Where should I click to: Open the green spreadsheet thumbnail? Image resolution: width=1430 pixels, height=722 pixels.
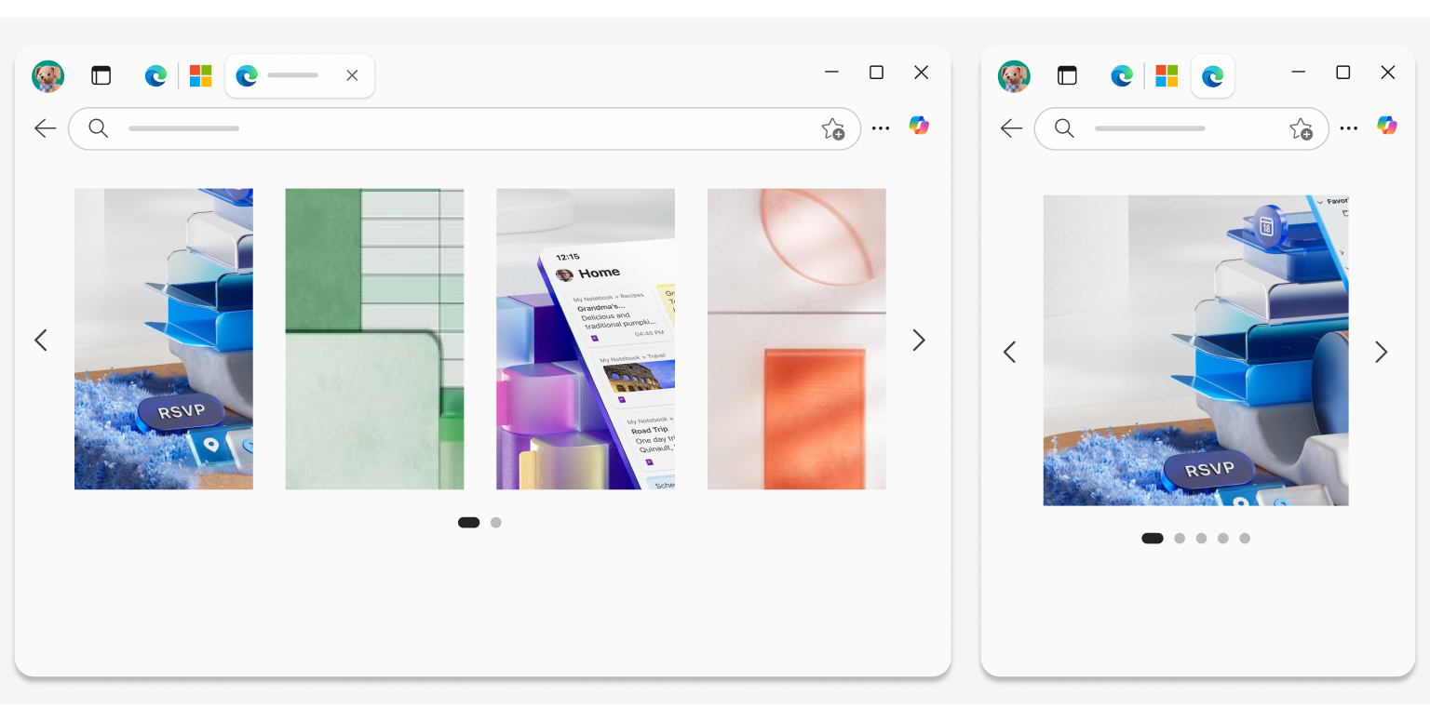coord(374,339)
